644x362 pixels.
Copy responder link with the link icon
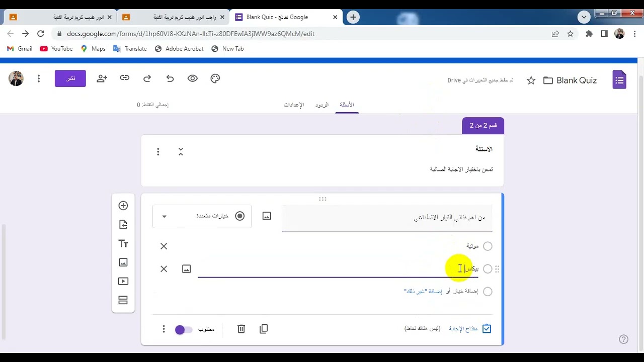pos(124,78)
